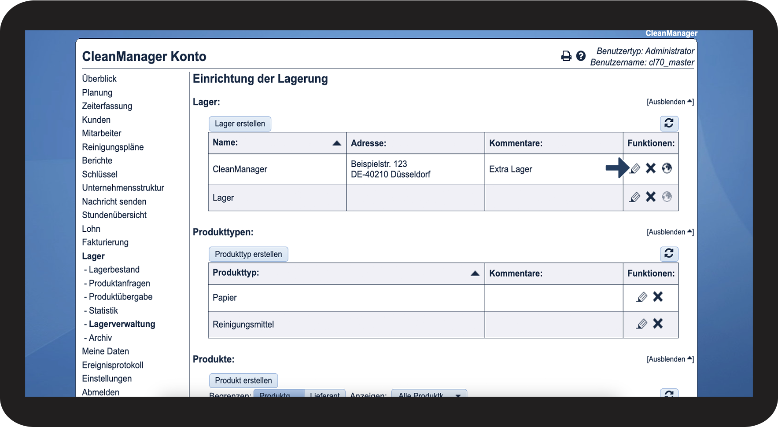Screen dimensions: 778x427
Task: Delete the second warehouse named Lager
Action: coord(651,197)
